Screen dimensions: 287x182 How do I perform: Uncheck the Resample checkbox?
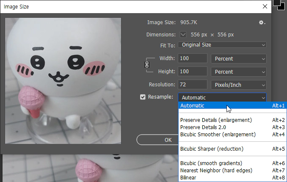click(x=143, y=97)
